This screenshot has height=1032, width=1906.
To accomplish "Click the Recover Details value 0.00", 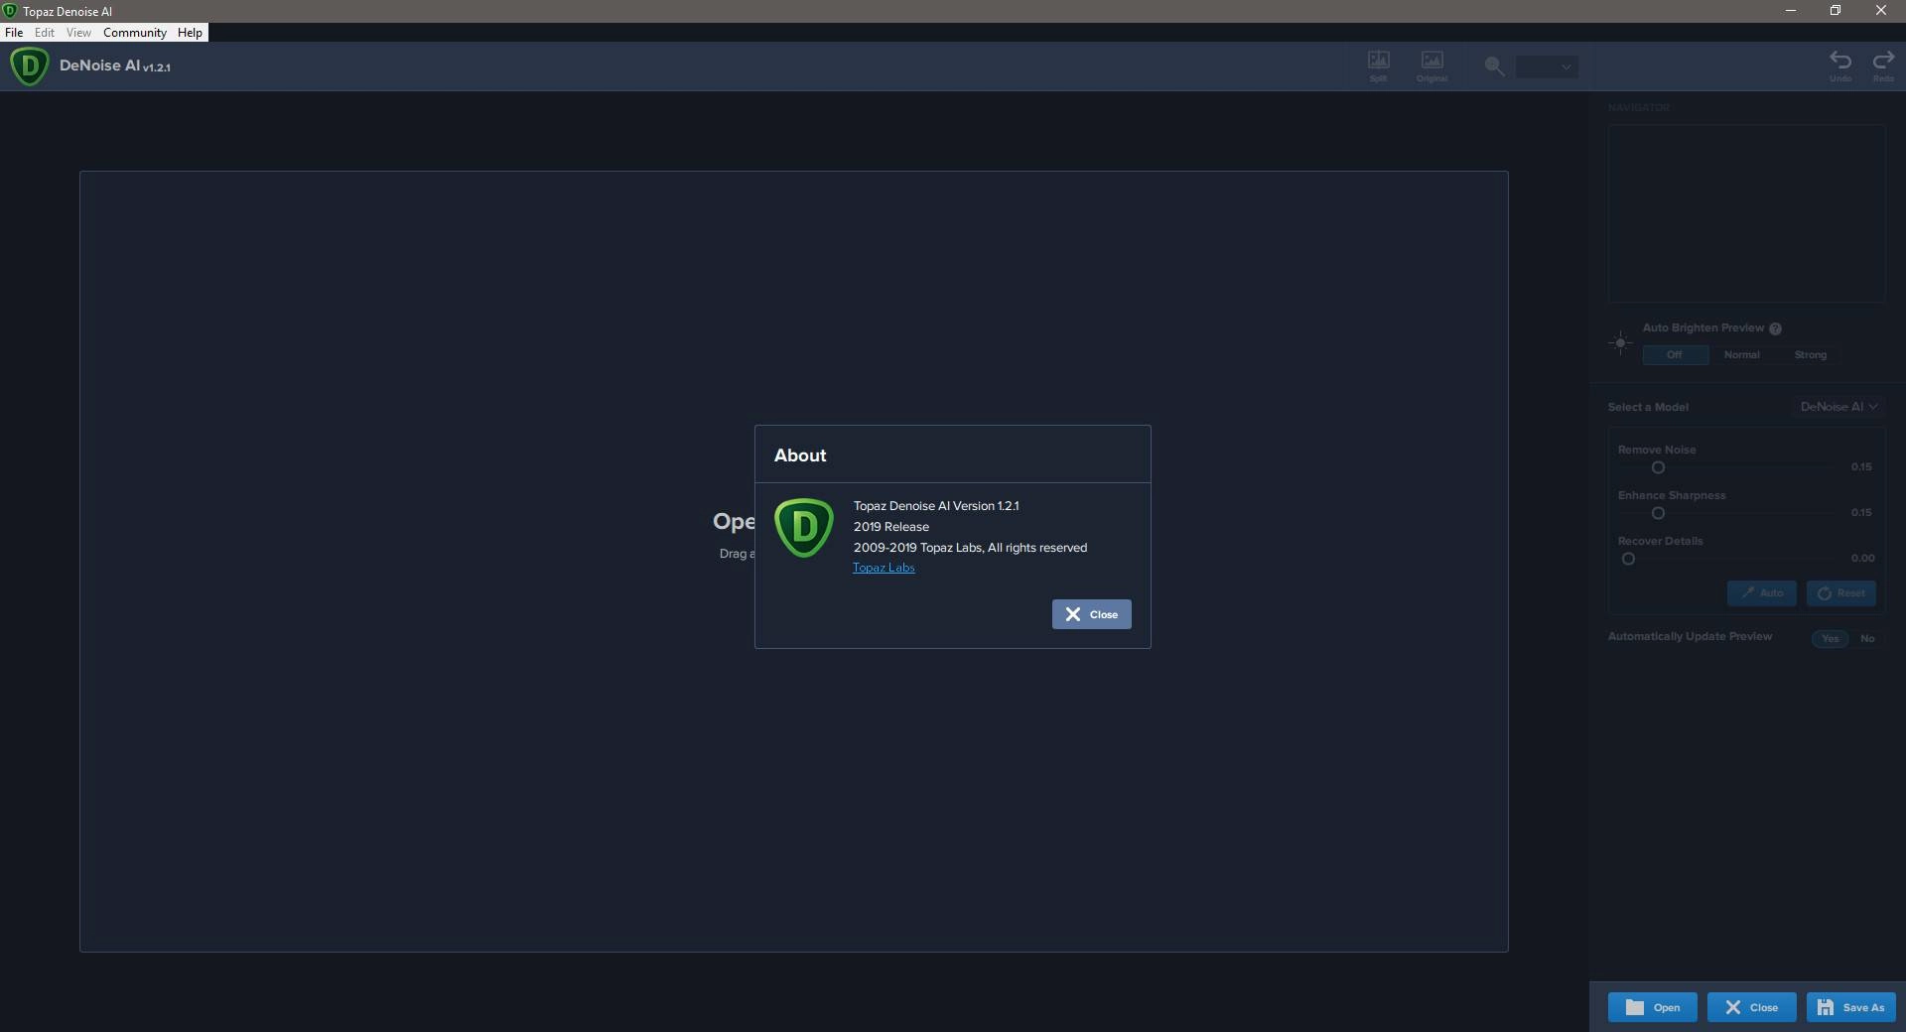I will [x=1862, y=558].
